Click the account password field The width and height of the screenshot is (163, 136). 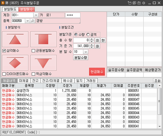click(x=73, y=15)
